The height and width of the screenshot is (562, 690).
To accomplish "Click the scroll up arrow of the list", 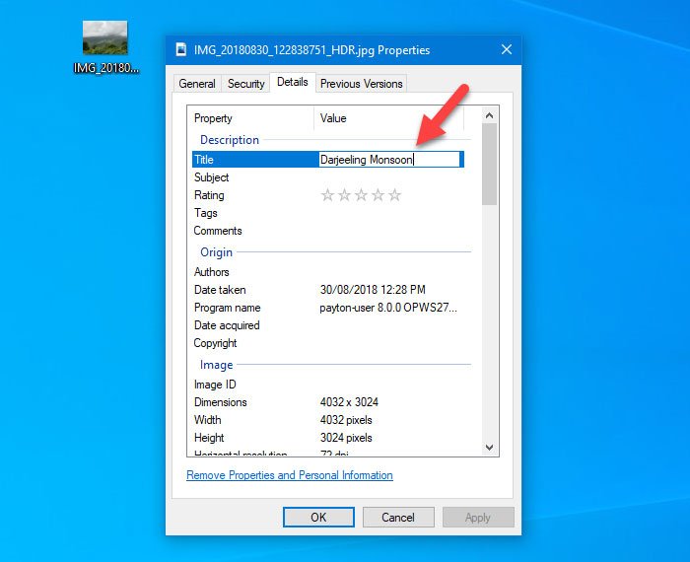I will pyautogui.click(x=489, y=115).
